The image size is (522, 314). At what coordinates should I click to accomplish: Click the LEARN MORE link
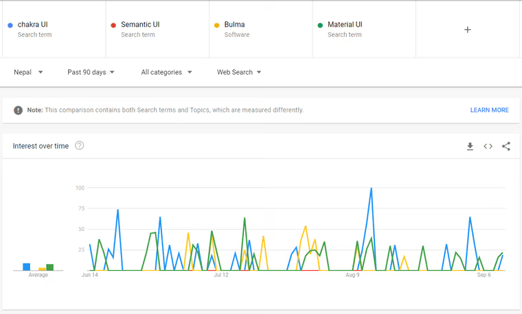click(489, 110)
